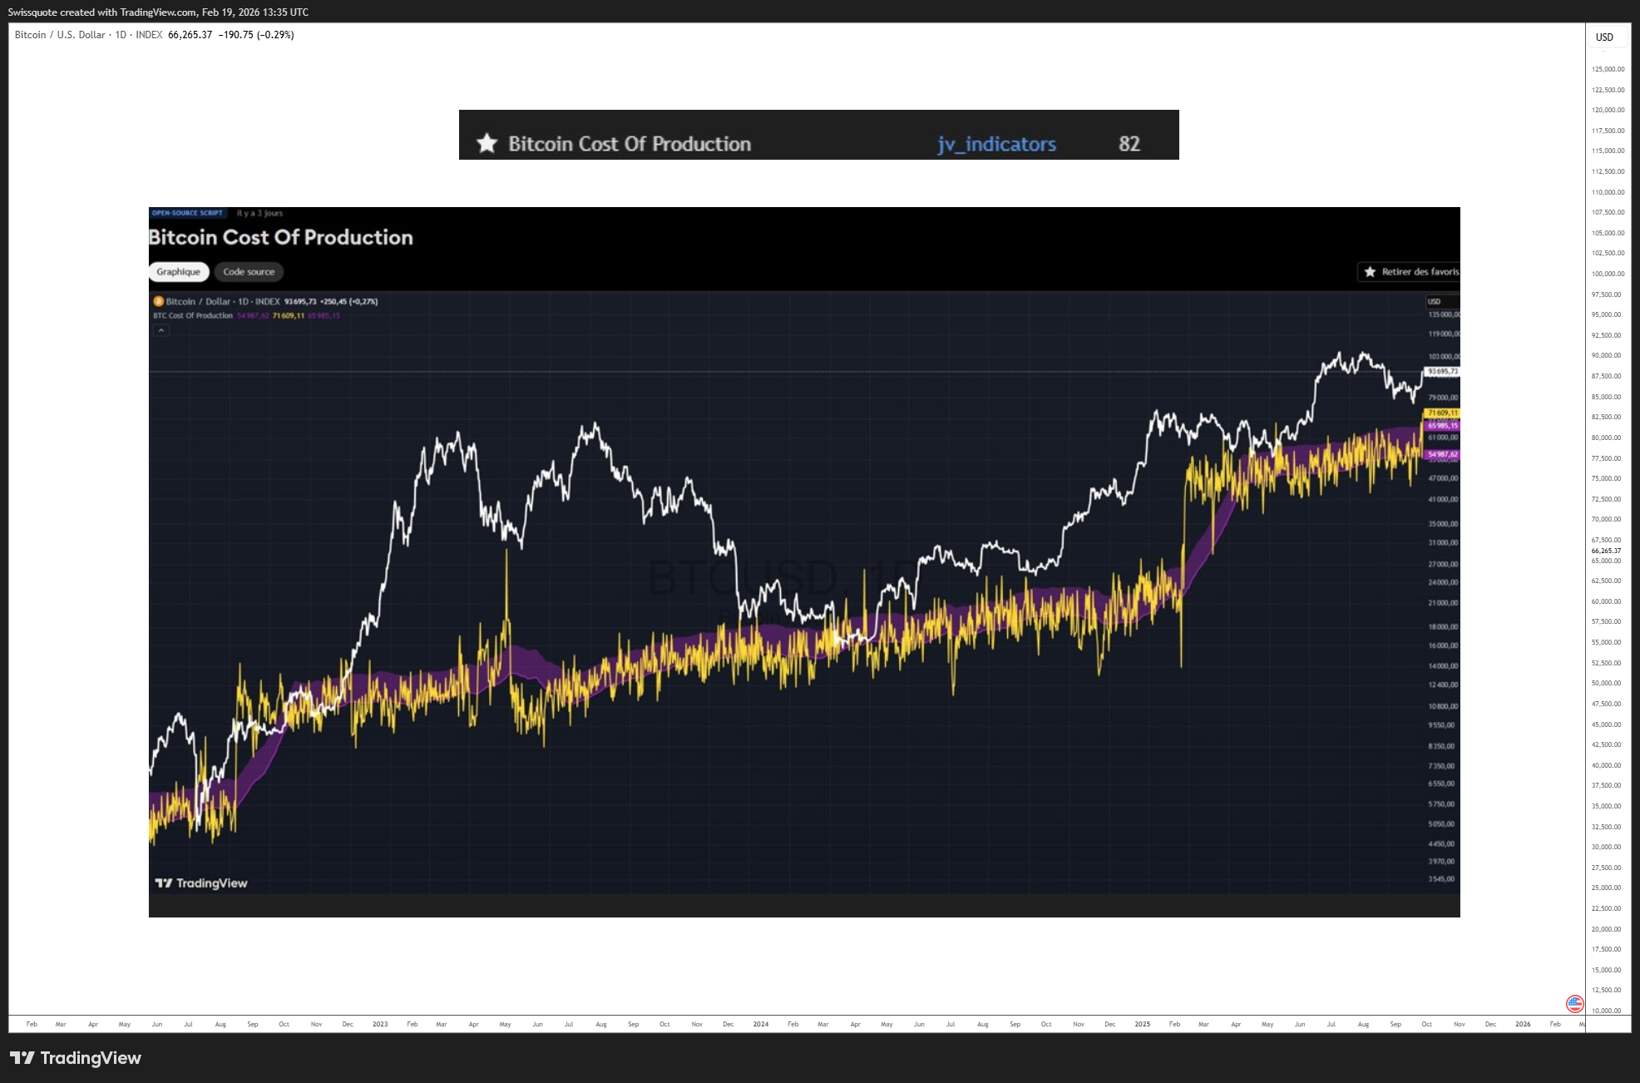The width and height of the screenshot is (1640, 1083).
Task: Click the Bitcoin / U.S. Dollar symbol title
Action: pos(60,35)
